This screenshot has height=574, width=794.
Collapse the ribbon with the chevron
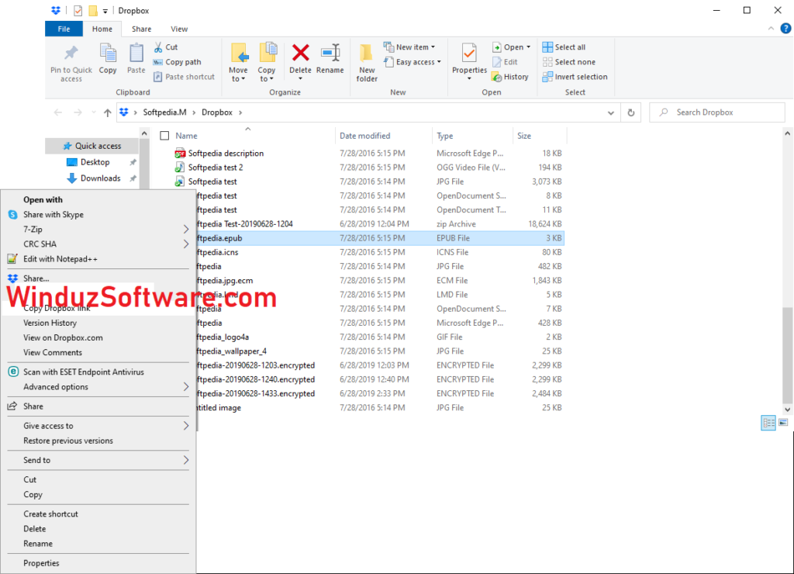[771, 29]
